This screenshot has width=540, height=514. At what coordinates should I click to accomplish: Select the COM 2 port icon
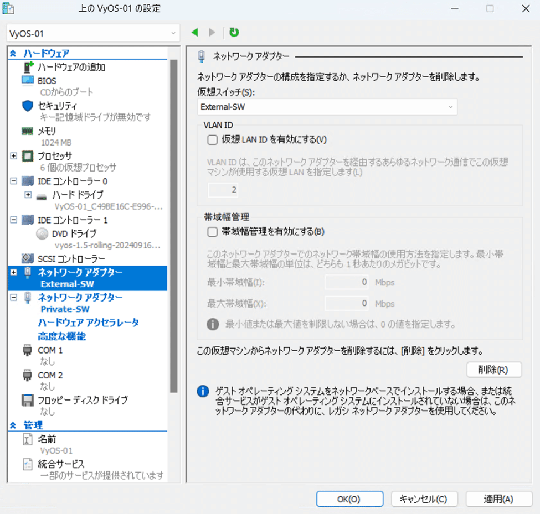(x=27, y=375)
